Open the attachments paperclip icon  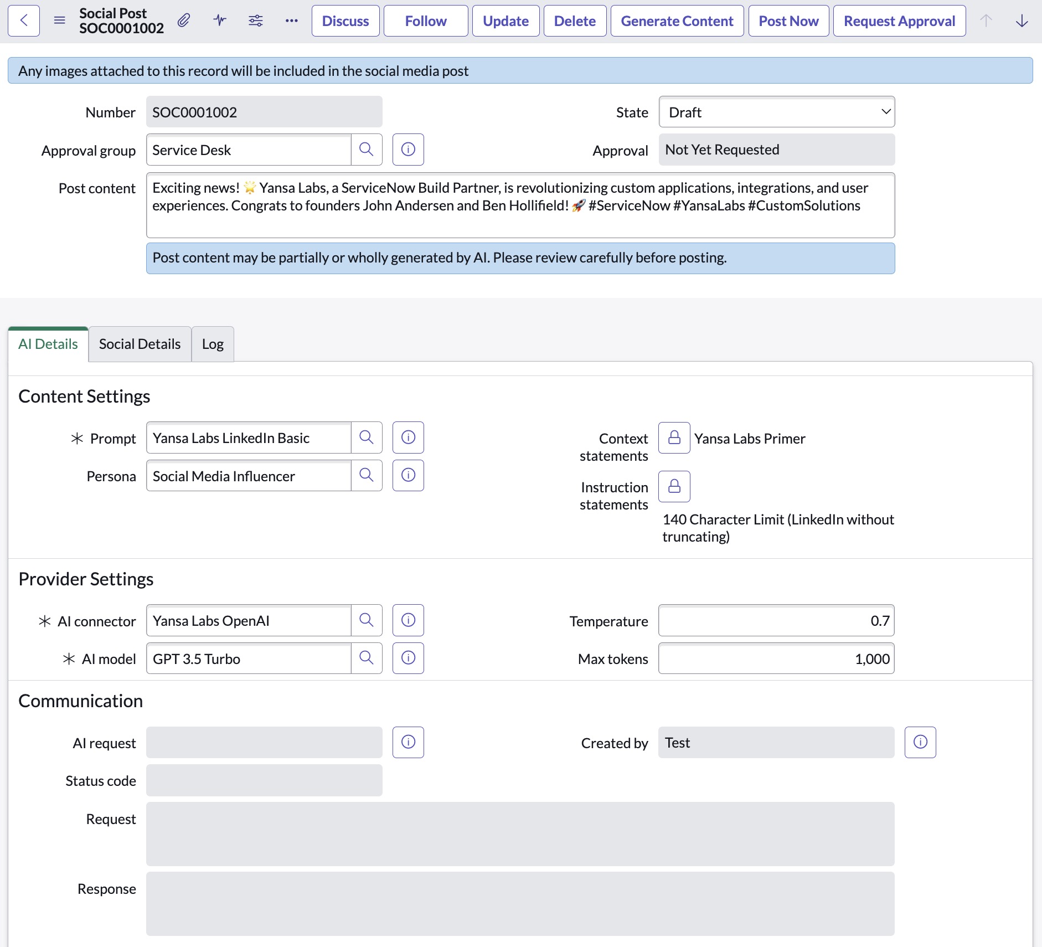click(x=184, y=21)
